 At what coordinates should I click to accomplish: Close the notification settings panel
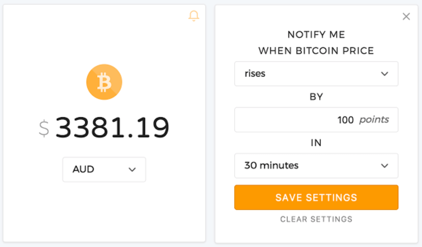406,16
